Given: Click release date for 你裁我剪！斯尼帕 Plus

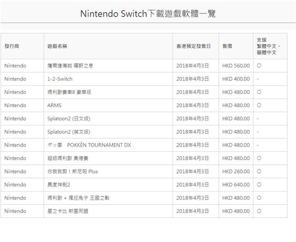Looking at the screenshot, I should click(x=192, y=171).
